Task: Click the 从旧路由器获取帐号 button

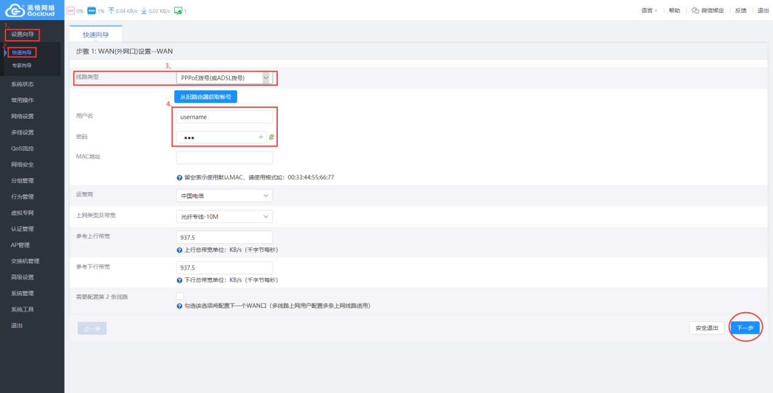Action: [x=205, y=97]
